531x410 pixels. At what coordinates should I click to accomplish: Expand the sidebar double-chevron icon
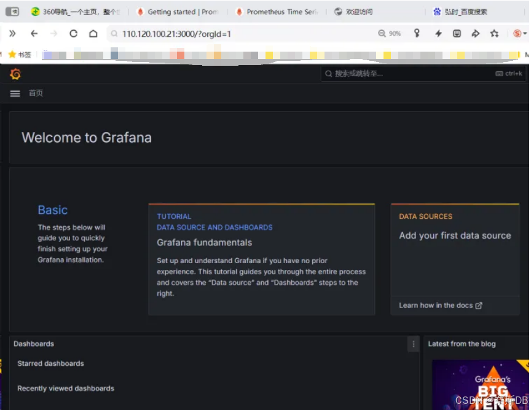coord(12,34)
